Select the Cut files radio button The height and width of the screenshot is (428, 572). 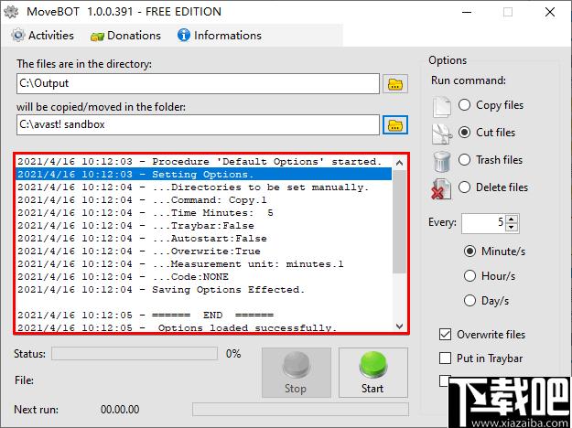click(464, 133)
